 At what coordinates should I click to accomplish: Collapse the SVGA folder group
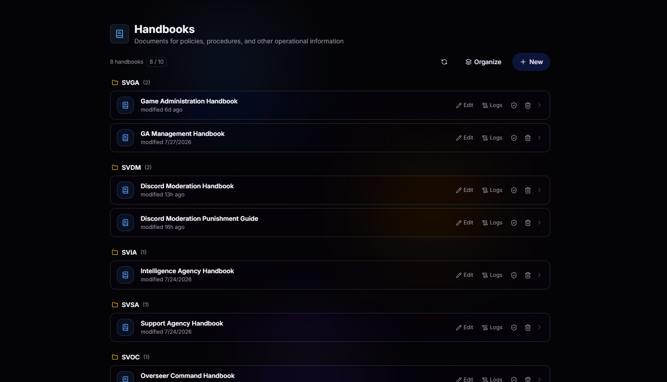(x=131, y=83)
